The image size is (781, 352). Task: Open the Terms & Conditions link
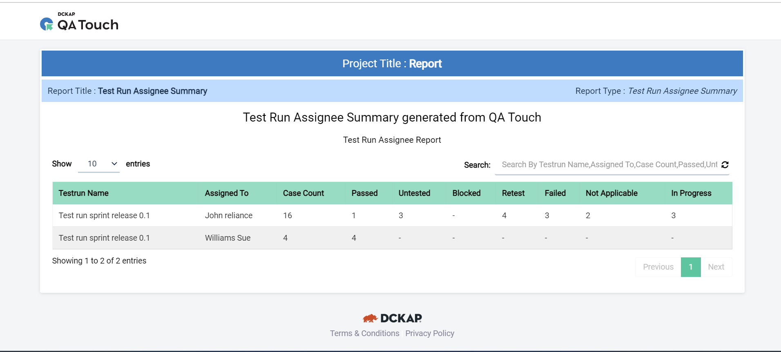coord(365,334)
